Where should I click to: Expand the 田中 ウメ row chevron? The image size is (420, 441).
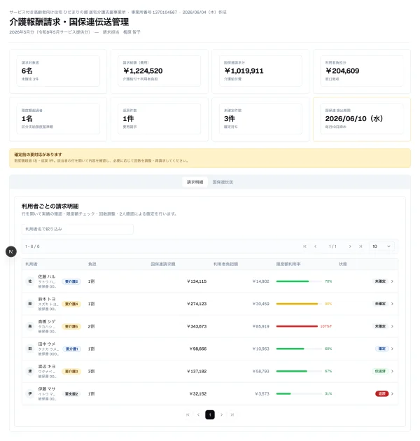coord(392,349)
